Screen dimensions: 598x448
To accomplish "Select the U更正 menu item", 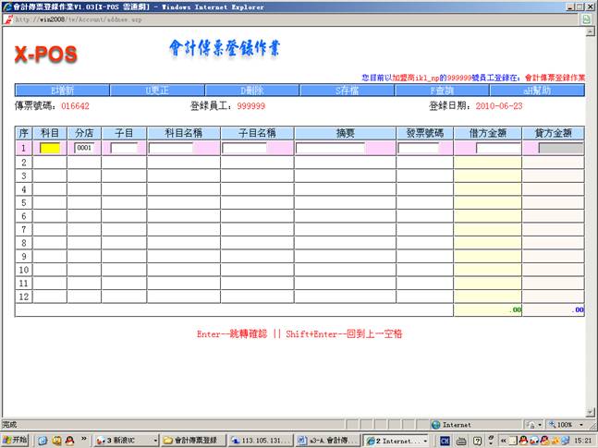I will pos(157,91).
